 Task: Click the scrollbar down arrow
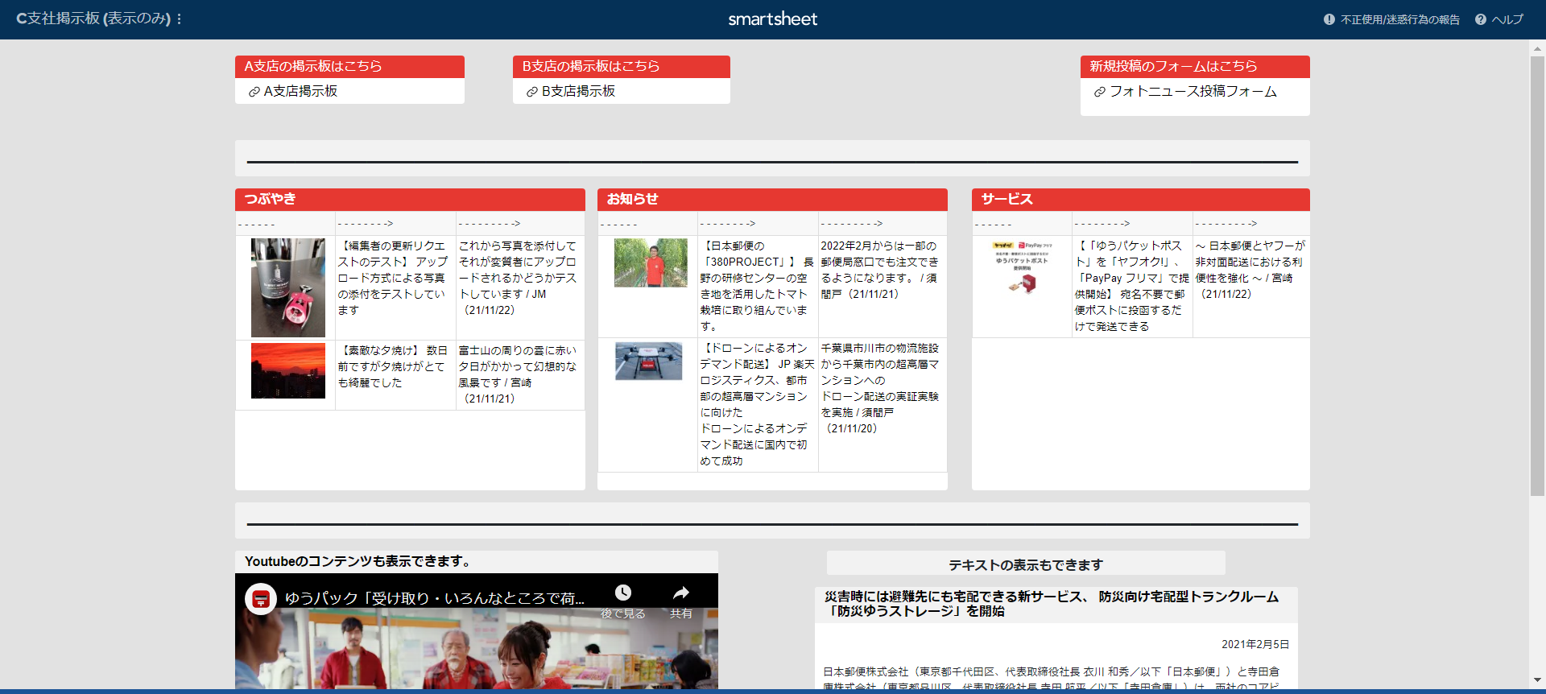(x=1537, y=680)
